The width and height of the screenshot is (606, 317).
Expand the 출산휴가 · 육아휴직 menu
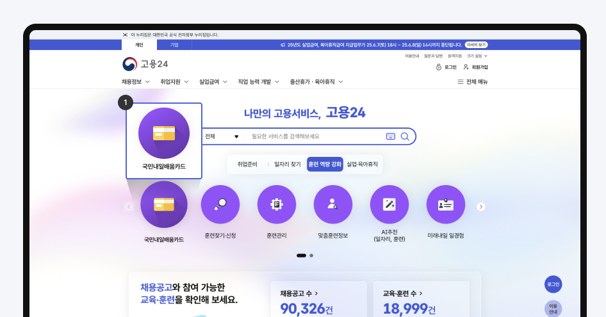pyautogui.click(x=316, y=82)
